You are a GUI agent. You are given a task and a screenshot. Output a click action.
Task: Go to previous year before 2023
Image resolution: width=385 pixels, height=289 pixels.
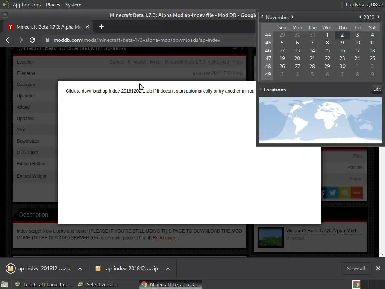coord(360,17)
